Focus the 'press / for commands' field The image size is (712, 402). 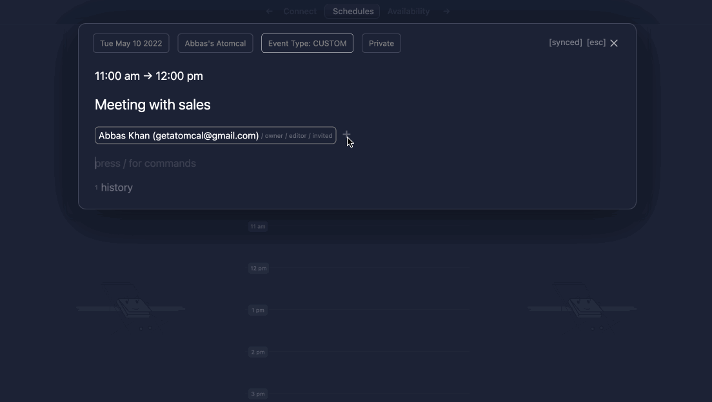[x=145, y=164]
